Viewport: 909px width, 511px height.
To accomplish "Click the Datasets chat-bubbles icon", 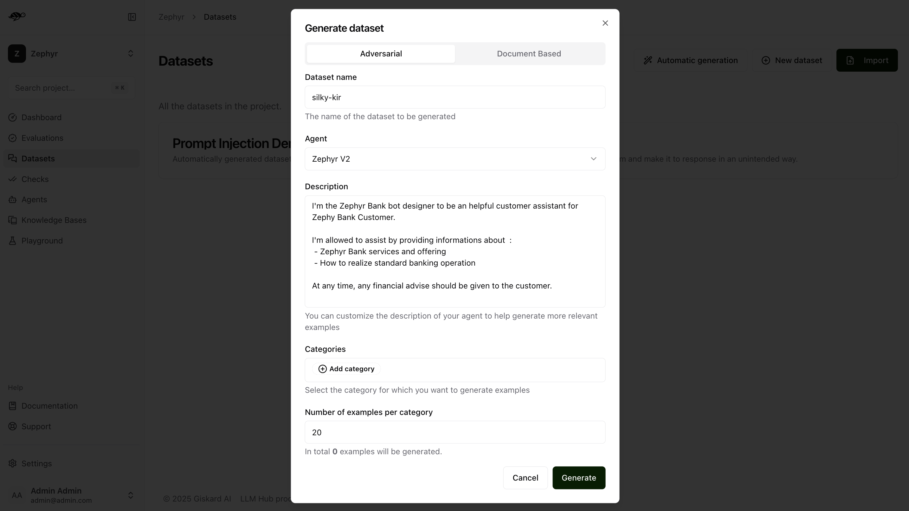I will (13, 158).
